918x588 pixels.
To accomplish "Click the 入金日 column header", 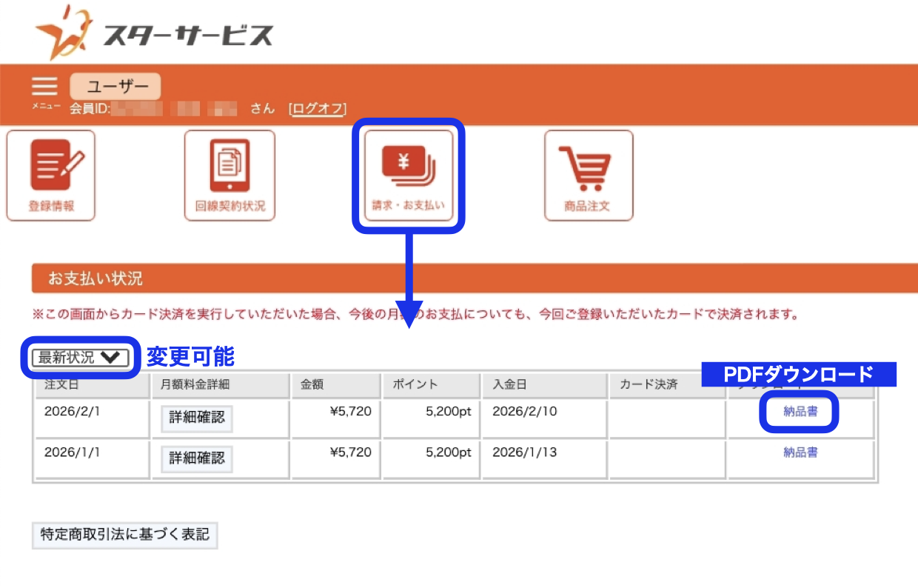I will coord(543,385).
